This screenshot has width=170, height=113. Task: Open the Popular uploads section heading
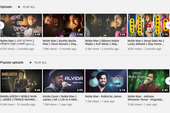coord(12,62)
